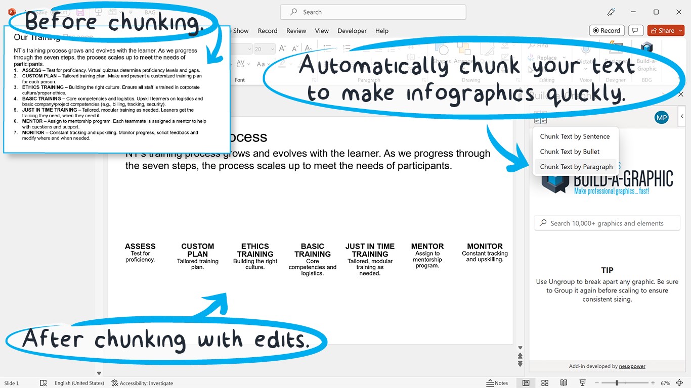Image resolution: width=691 pixels, height=388 pixels.
Task: Open the Record ribbon tab
Action: pos(268,31)
